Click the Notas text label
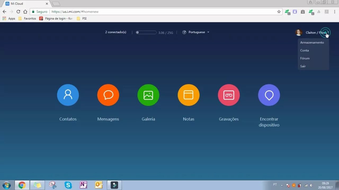The image size is (339, 190). click(x=189, y=119)
